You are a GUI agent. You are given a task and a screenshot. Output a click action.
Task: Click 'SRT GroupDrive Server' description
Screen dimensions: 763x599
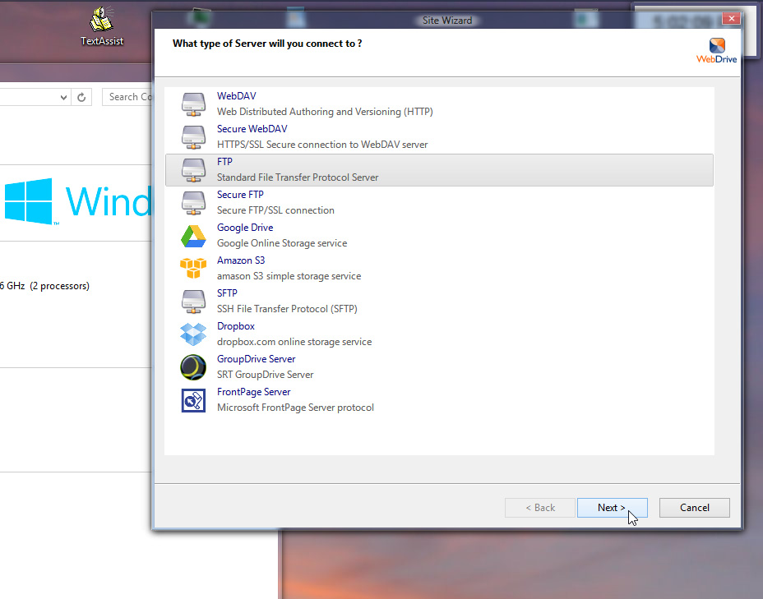(266, 375)
